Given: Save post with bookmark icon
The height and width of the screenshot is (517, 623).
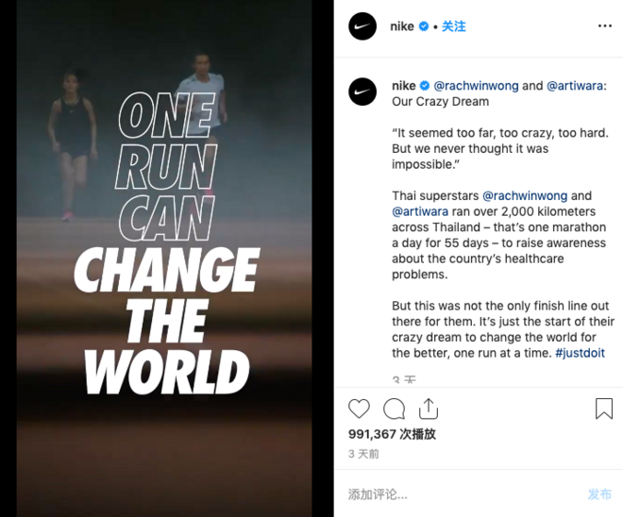Looking at the screenshot, I should 604,409.
